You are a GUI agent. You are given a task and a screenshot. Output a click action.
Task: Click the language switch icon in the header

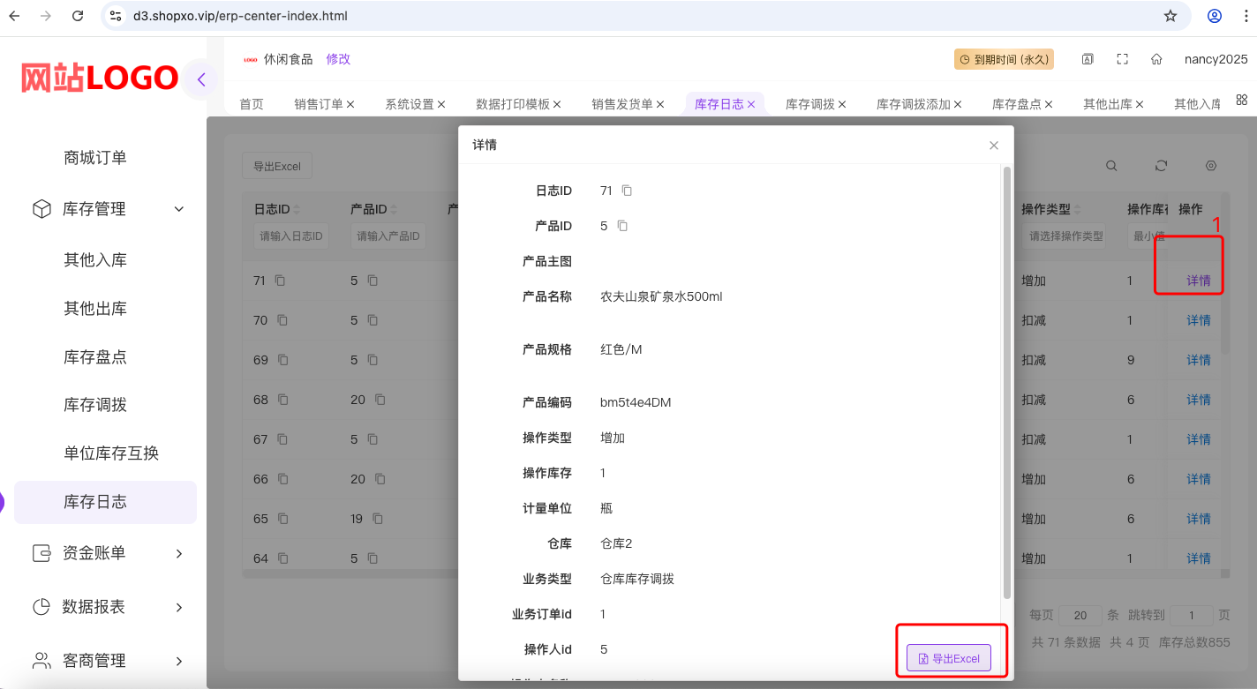1088,58
